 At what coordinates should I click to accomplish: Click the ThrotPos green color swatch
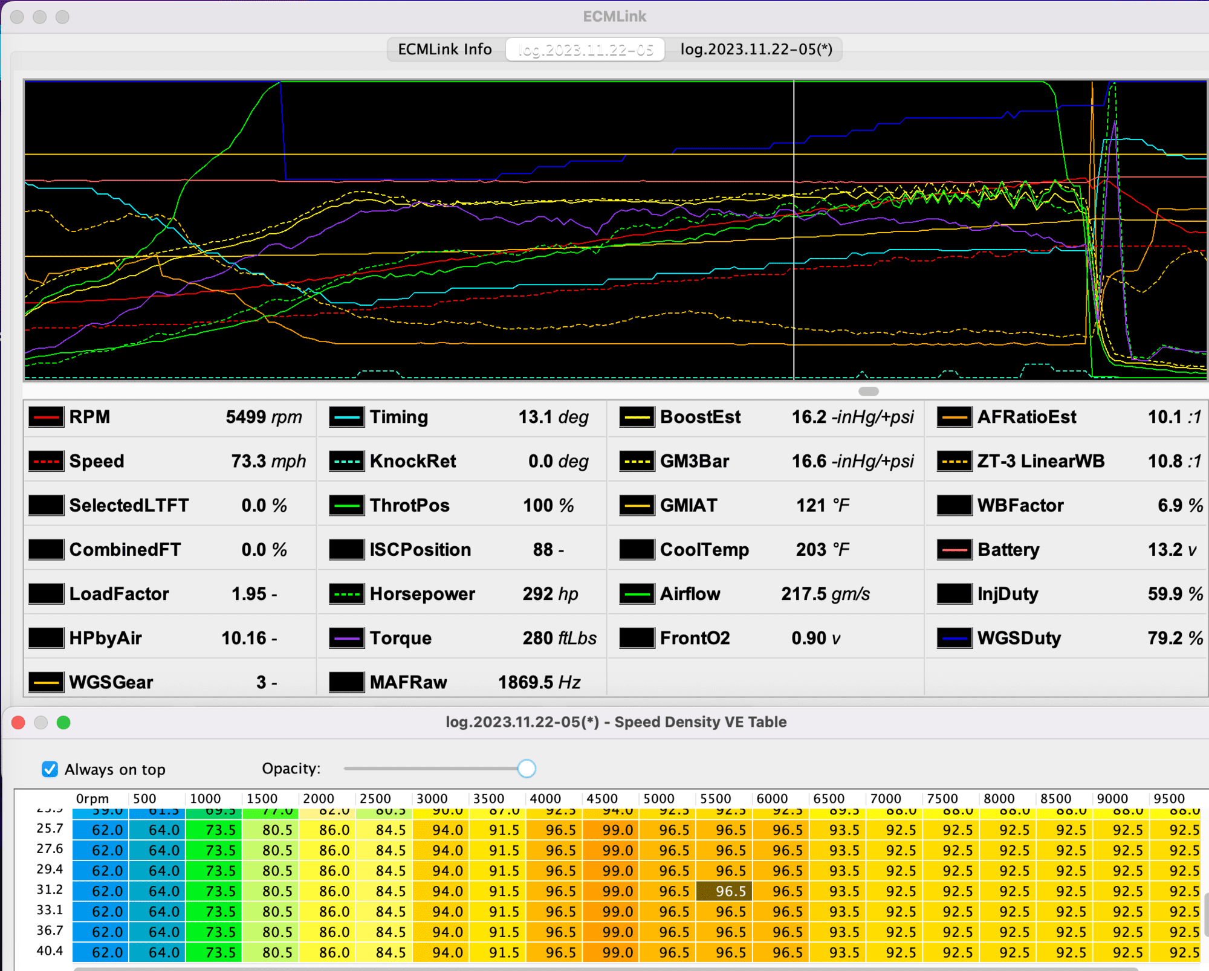[x=346, y=505]
